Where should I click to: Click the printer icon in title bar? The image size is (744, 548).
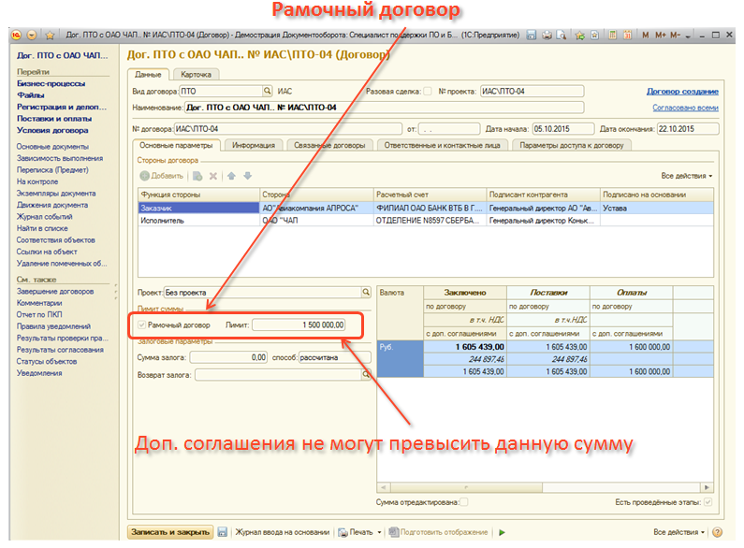547,35
